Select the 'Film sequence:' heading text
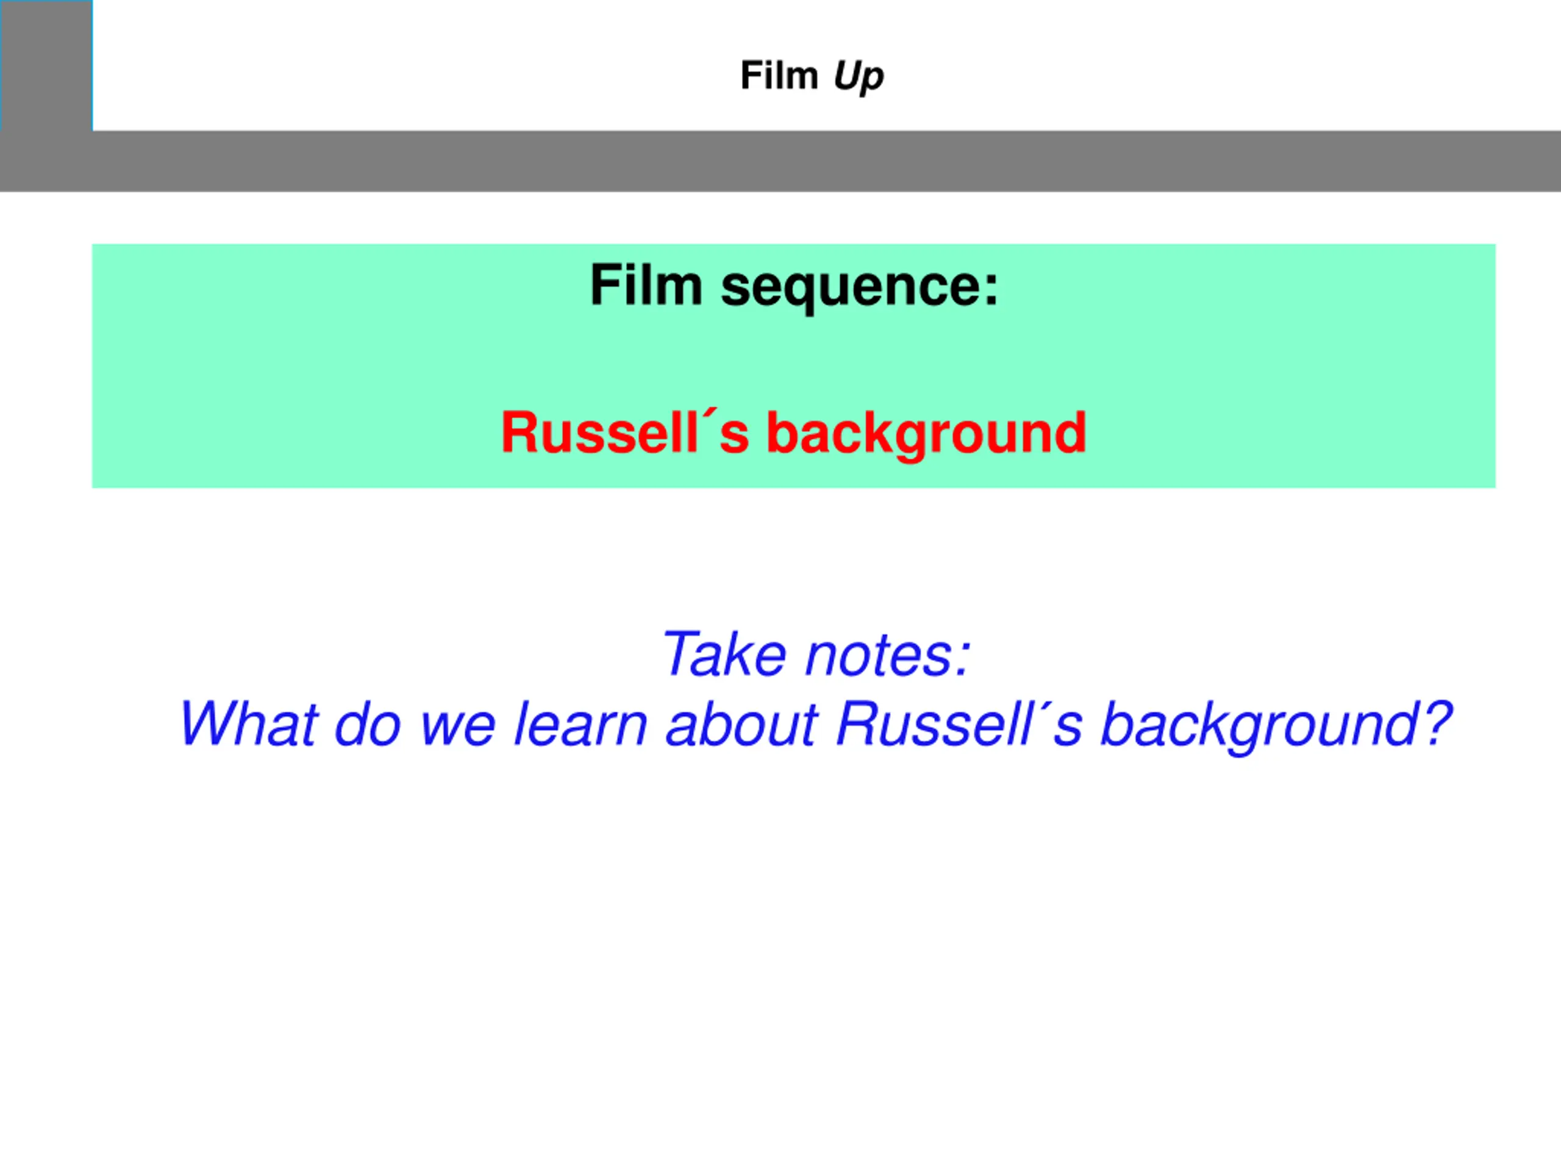 [795, 286]
